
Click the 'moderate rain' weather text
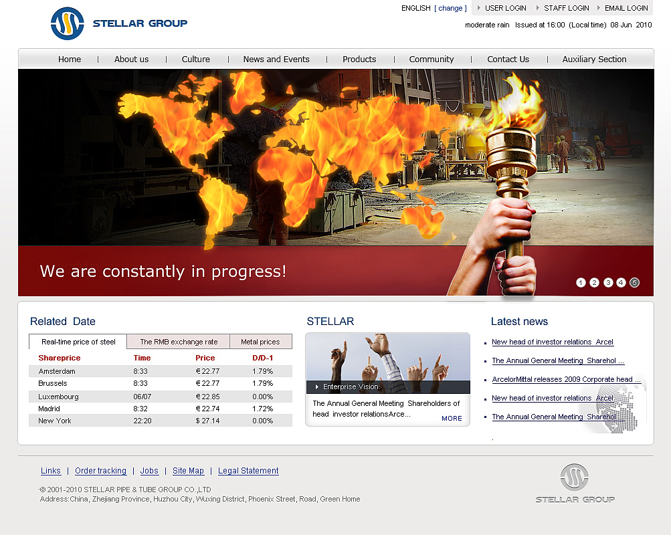click(487, 25)
